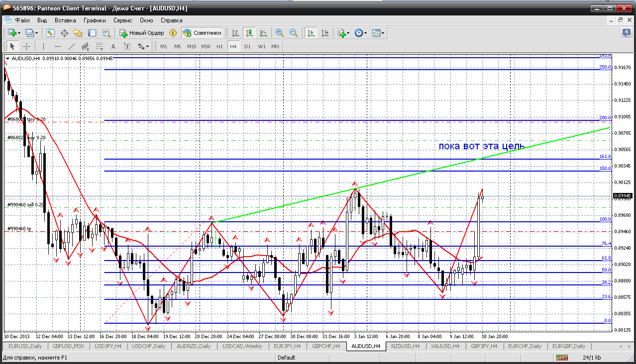Select the vertical line tool
This screenshot has width=636, height=364.
43,46
